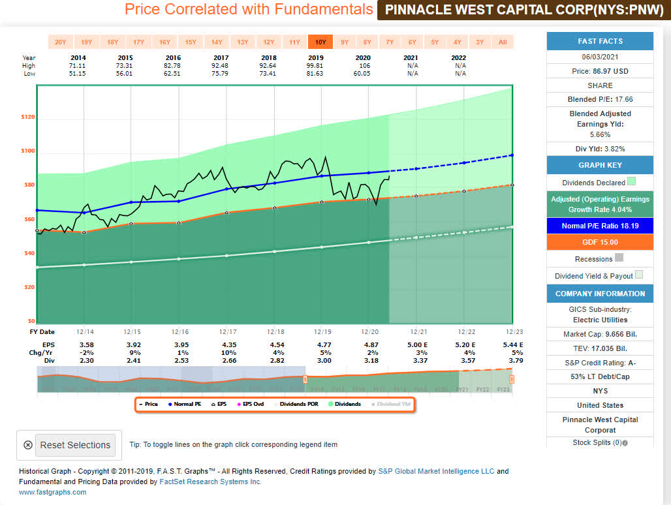Grab the left handle of range navigator

(x=305, y=379)
